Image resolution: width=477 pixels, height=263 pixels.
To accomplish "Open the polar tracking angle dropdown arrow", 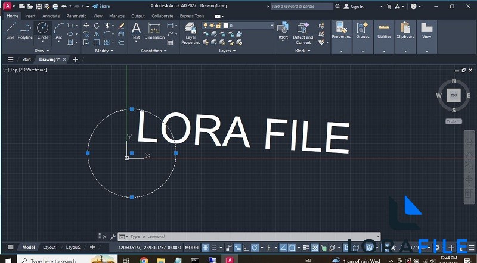I will point(262,248).
